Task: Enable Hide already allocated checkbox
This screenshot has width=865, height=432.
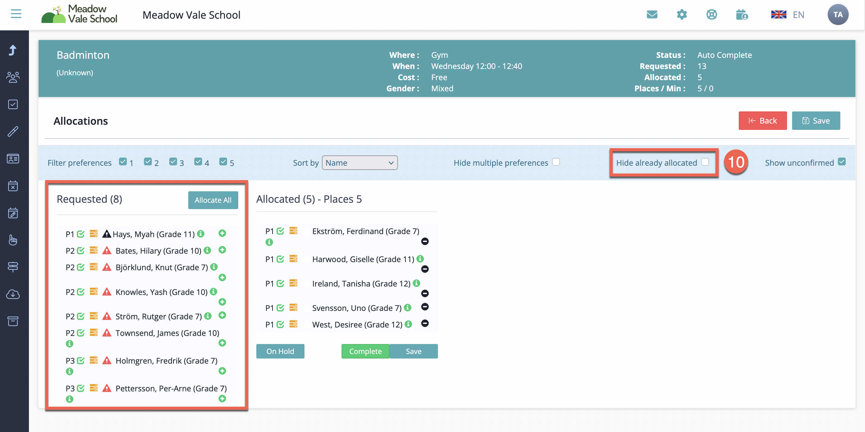Action: coord(705,162)
